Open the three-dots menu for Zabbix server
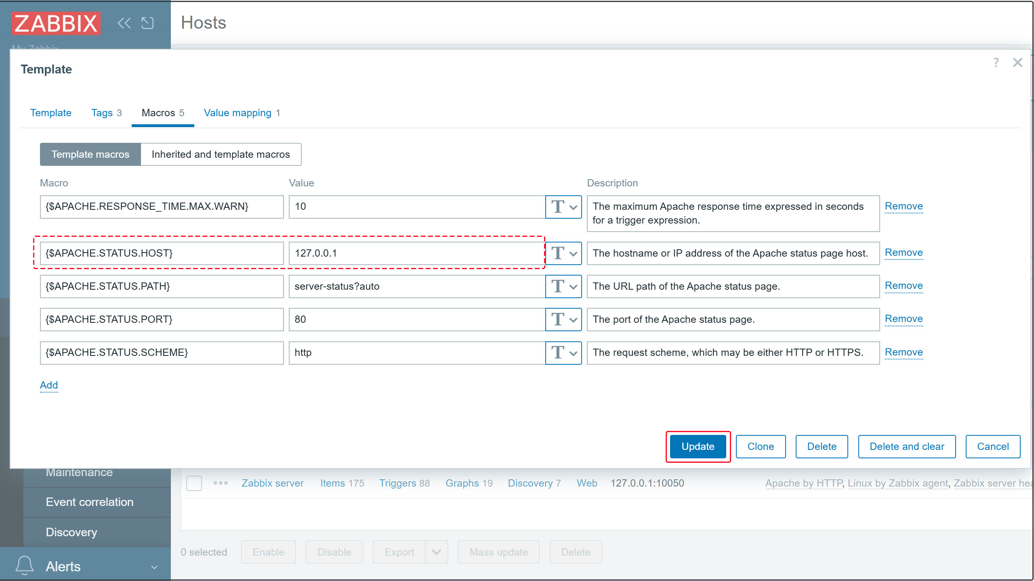This screenshot has height=581, width=1034. point(221,483)
